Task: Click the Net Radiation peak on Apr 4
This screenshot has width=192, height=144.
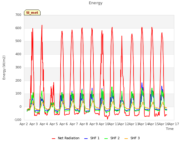Action: [x=42, y=25]
